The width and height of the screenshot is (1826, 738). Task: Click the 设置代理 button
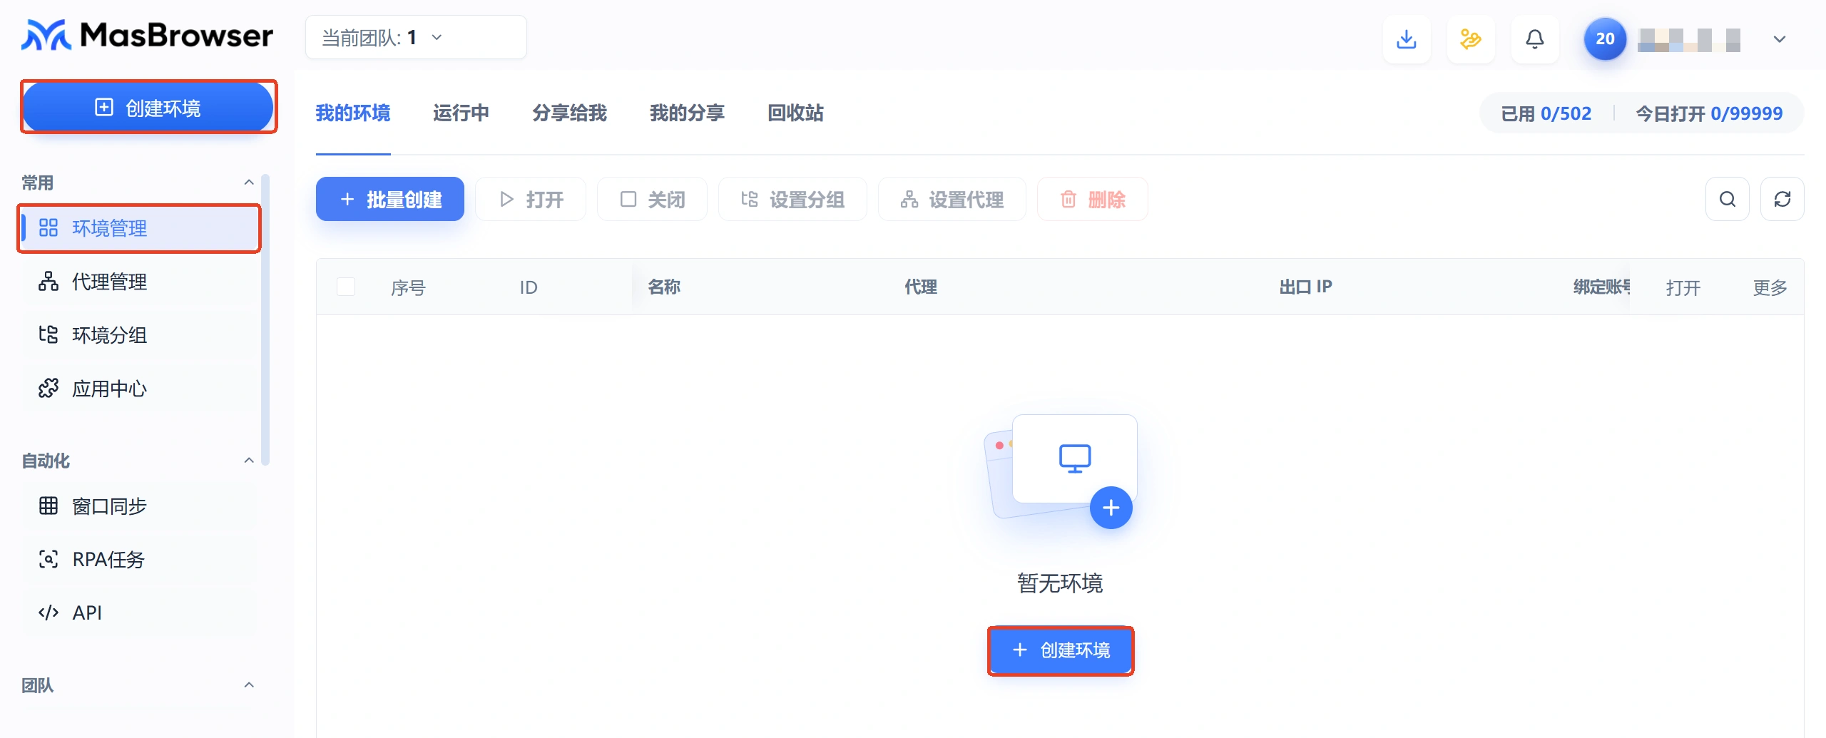coord(952,199)
